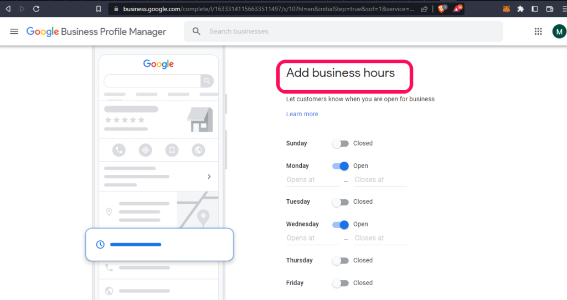Click the clock icon in hours card
The width and height of the screenshot is (567, 300).
(100, 245)
